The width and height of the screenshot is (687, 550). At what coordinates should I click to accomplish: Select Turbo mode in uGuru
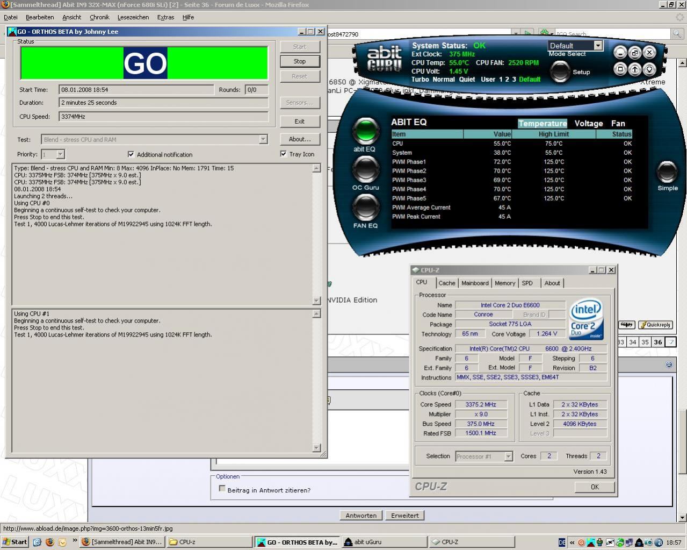click(420, 80)
